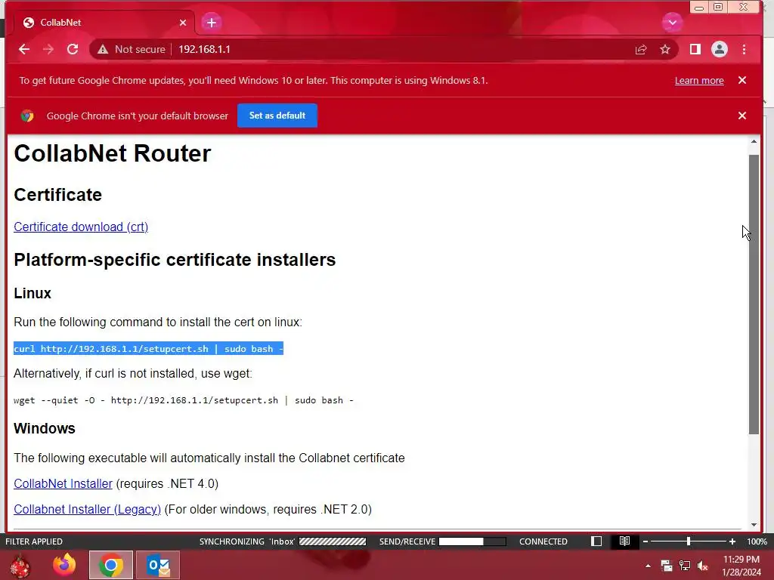The image size is (774, 580).
Task: Open Learn more link
Action: click(x=699, y=80)
